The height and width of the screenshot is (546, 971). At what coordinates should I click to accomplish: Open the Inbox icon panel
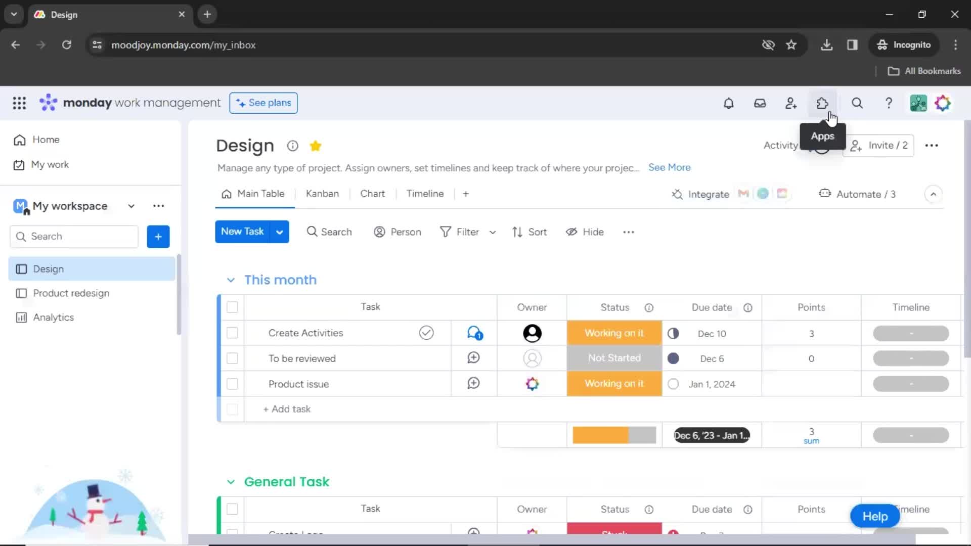pos(760,103)
